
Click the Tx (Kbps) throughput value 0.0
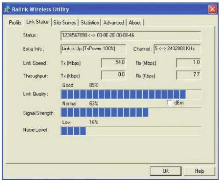[x=113, y=75]
